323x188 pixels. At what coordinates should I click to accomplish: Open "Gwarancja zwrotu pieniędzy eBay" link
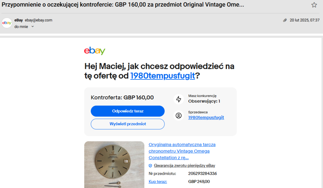pos(184,166)
